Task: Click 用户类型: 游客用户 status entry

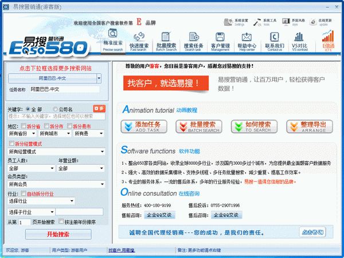Action: coord(69,250)
